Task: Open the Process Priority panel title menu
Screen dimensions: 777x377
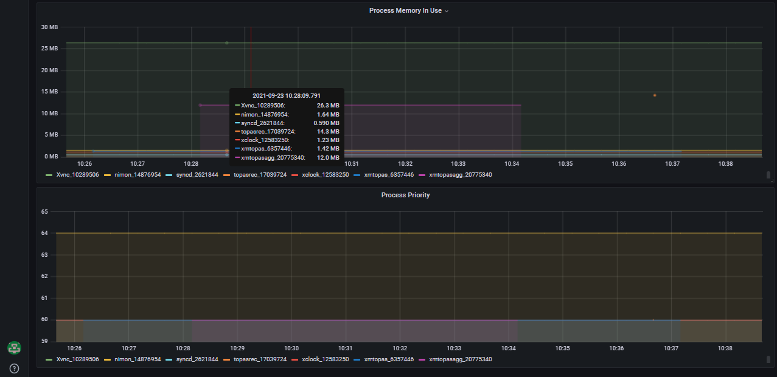Action: 405,195
